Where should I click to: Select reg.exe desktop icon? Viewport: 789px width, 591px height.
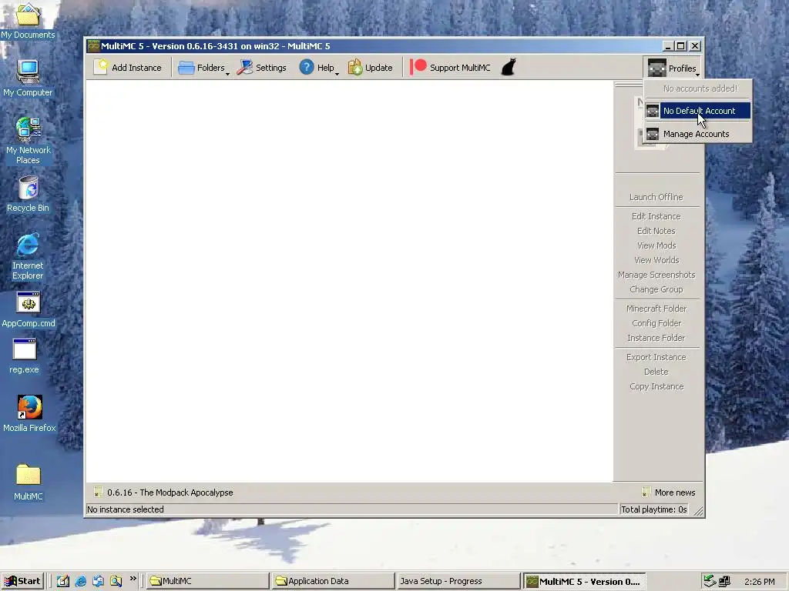pyautogui.click(x=24, y=356)
